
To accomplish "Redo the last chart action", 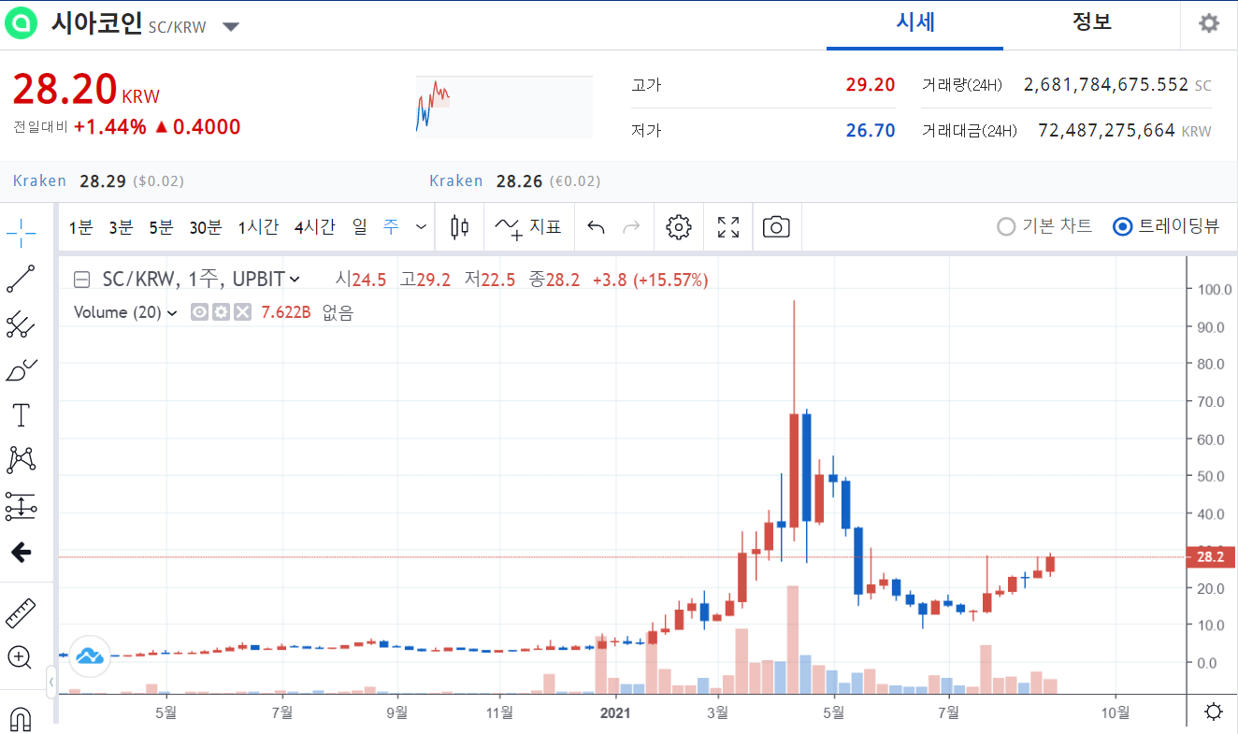I will click(631, 226).
